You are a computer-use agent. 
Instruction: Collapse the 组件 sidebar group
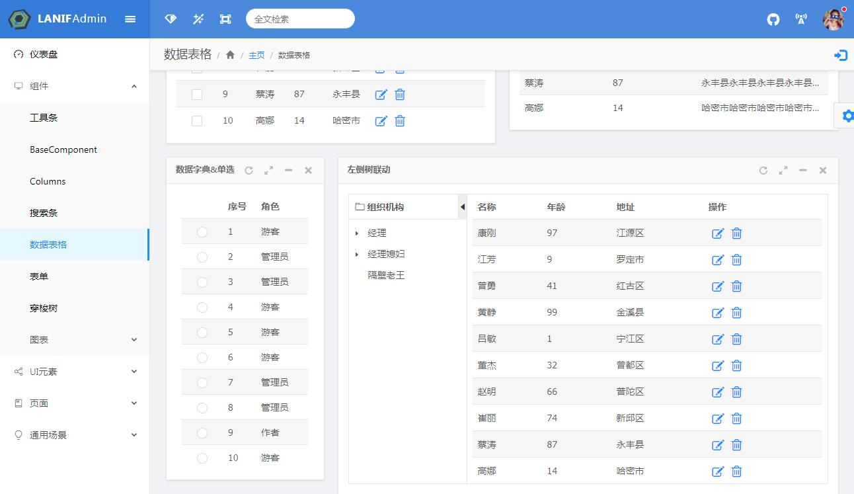tap(134, 86)
